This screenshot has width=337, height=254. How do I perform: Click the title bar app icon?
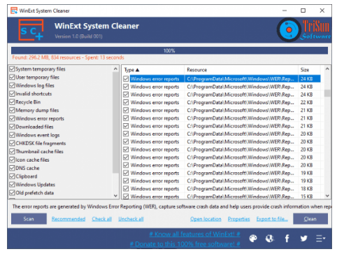pyautogui.click(x=14, y=10)
